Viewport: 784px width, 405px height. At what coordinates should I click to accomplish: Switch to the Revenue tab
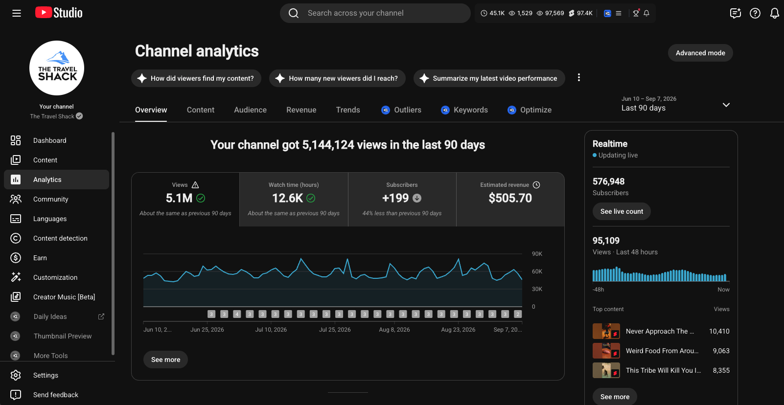301,110
